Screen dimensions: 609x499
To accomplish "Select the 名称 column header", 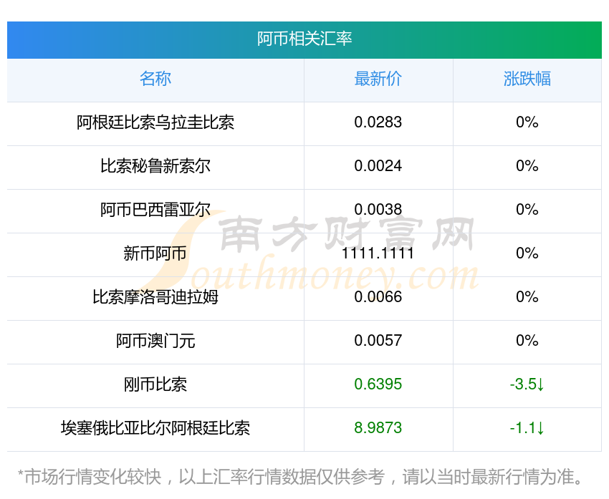I will tap(155, 79).
